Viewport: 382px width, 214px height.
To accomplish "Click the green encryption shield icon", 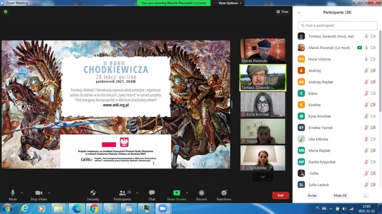I will 6,12.
